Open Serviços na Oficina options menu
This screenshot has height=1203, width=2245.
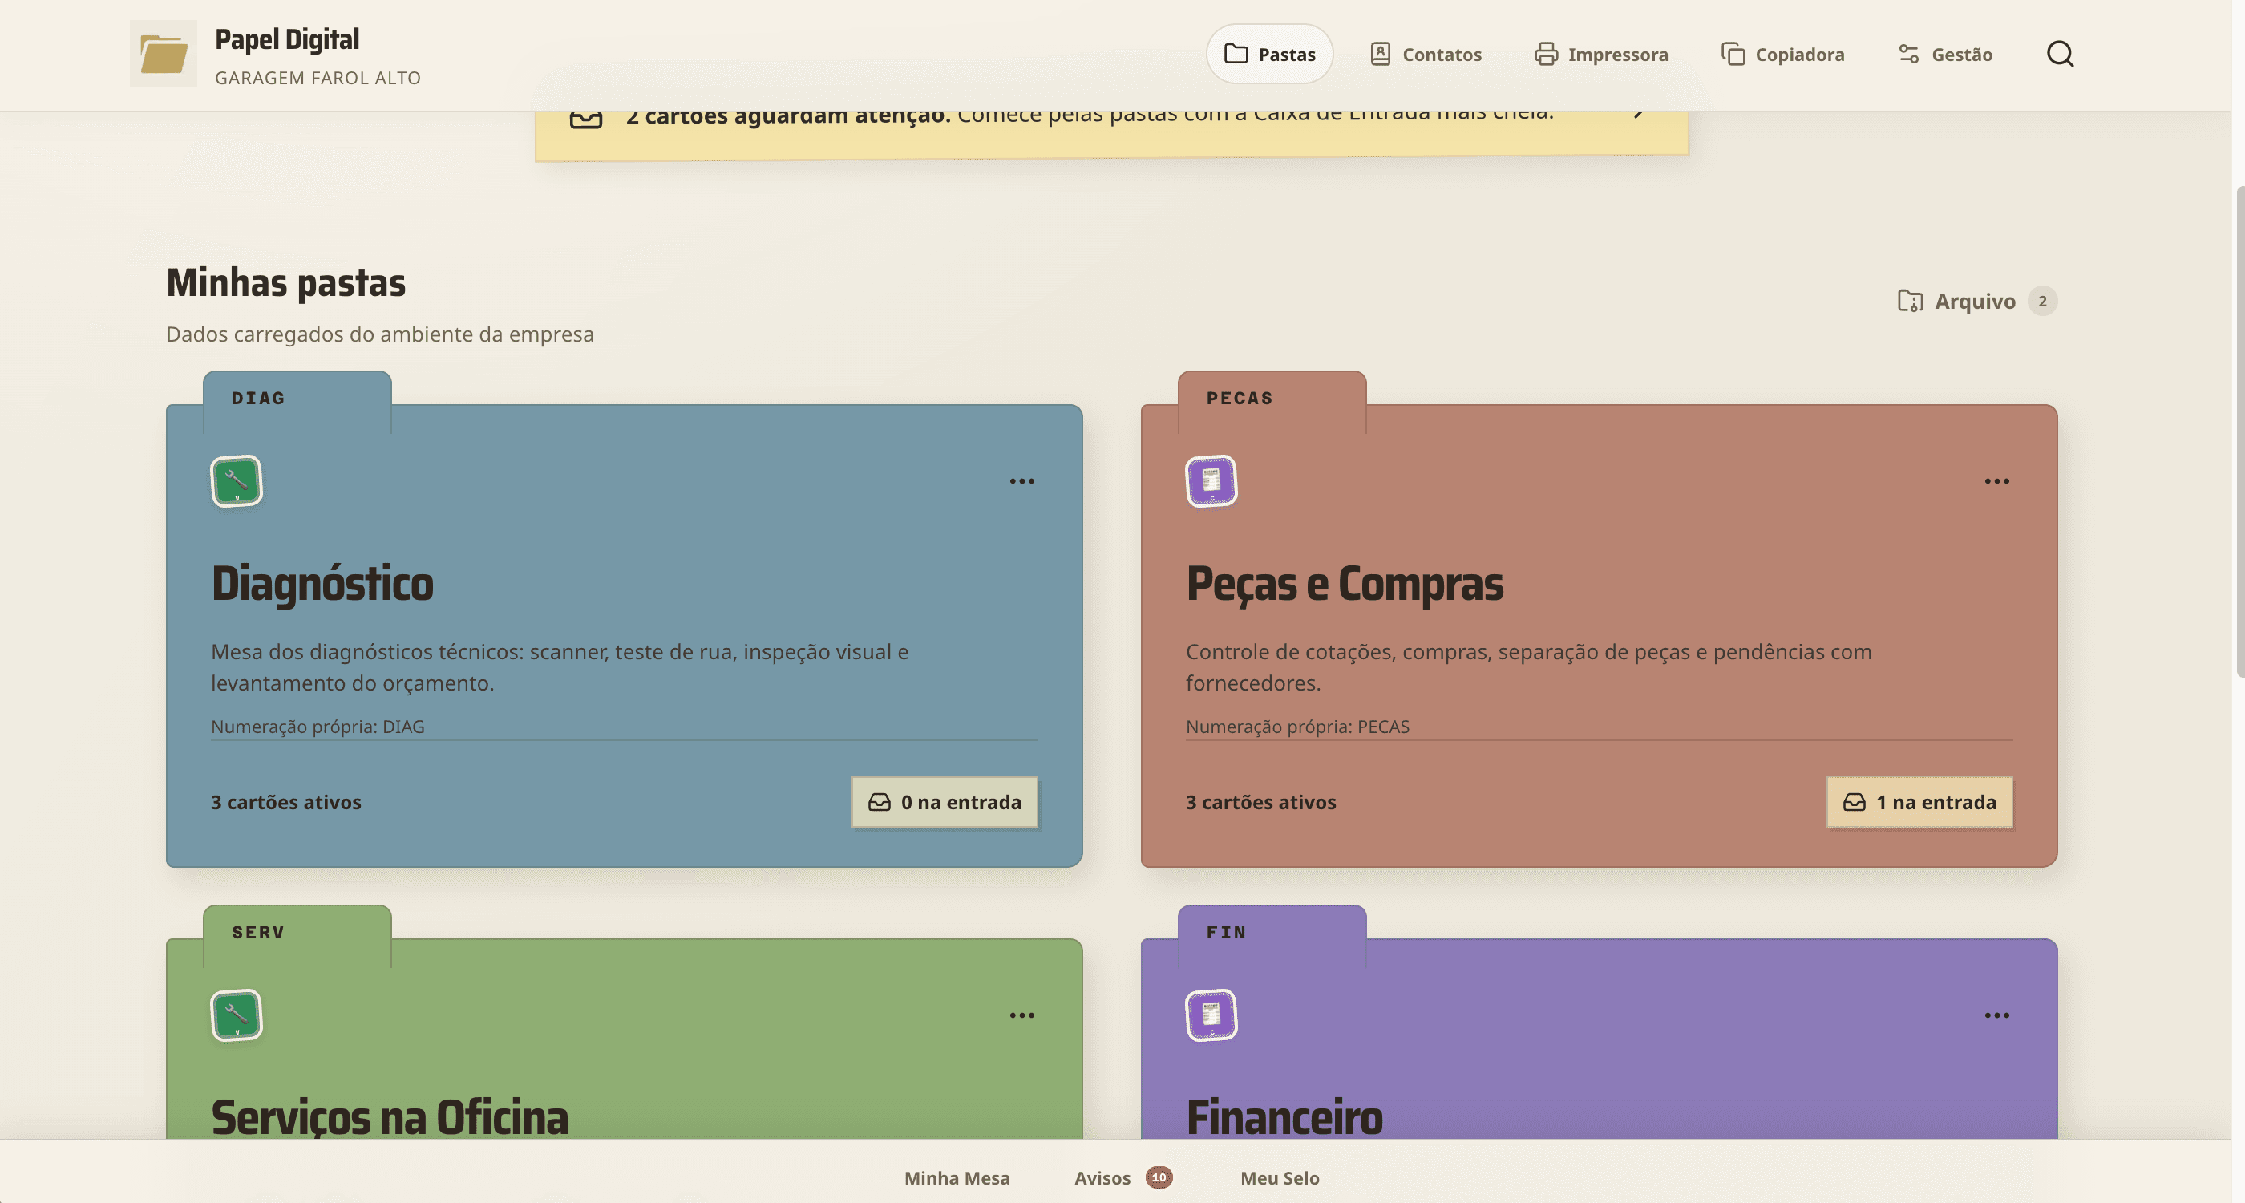1021,1015
